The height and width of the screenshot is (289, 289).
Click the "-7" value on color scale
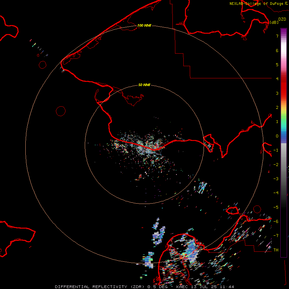pos(276,236)
